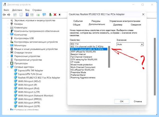Open the File menu (Файл)
Screen dimensions: 159x117
(6, 10)
